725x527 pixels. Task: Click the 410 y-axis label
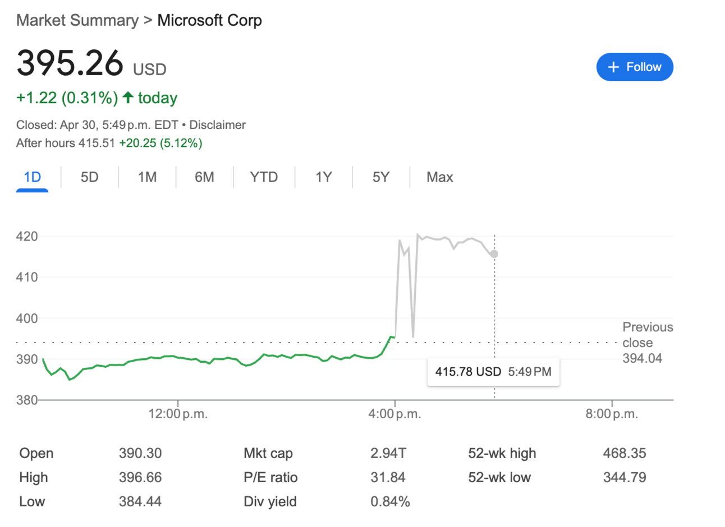[27, 278]
